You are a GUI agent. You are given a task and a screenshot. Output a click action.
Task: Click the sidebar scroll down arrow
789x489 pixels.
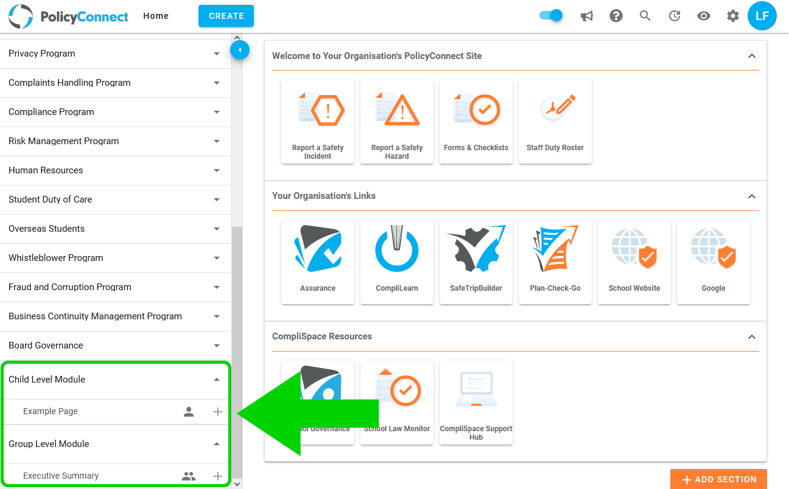[x=237, y=484]
